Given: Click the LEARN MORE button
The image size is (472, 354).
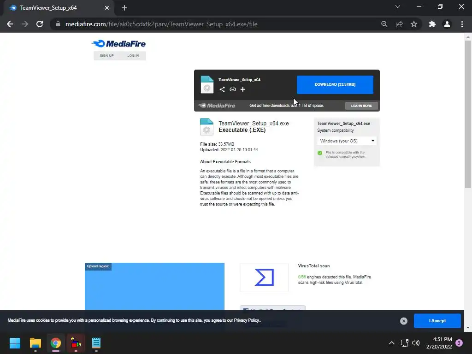Looking at the screenshot, I should pyautogui.click(x=361, y=106).
